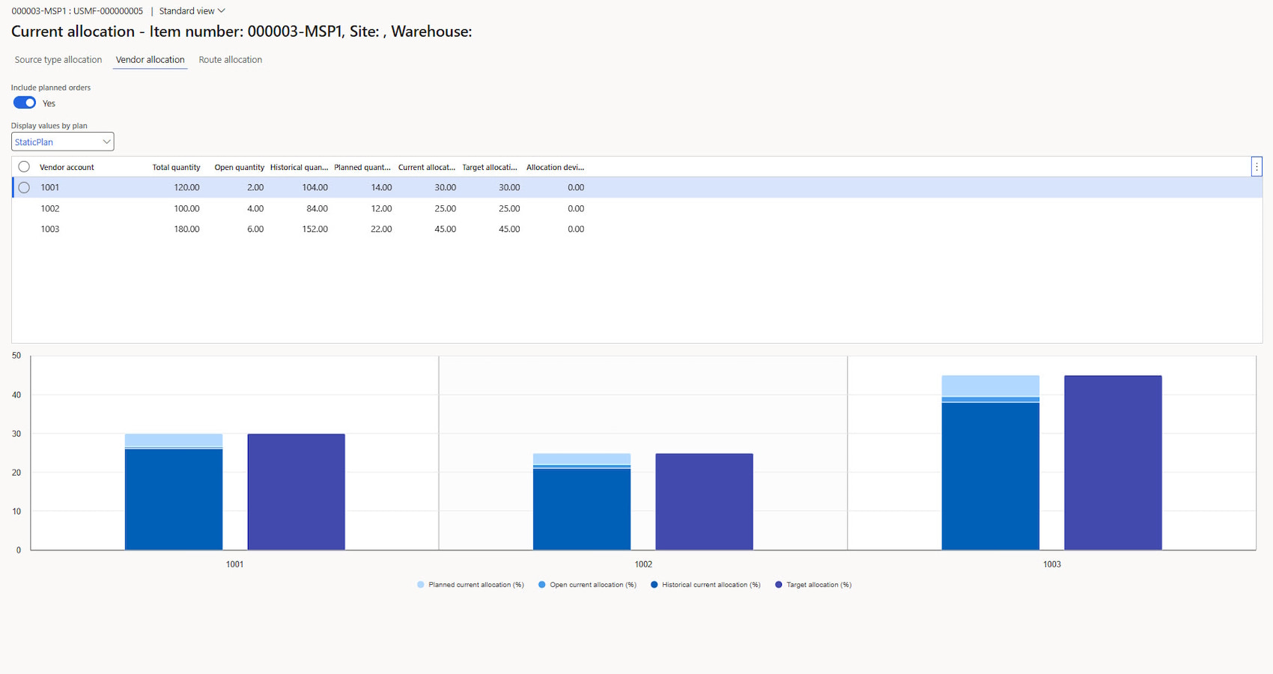
Task: Open vendor account 1002 cell
Action: point(50,209)
